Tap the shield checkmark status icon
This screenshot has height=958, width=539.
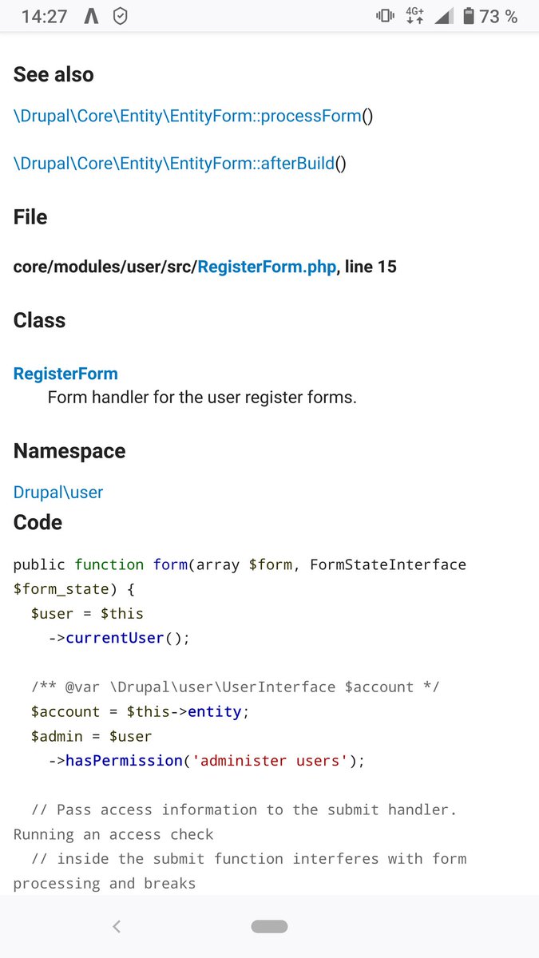click(120, 16)
